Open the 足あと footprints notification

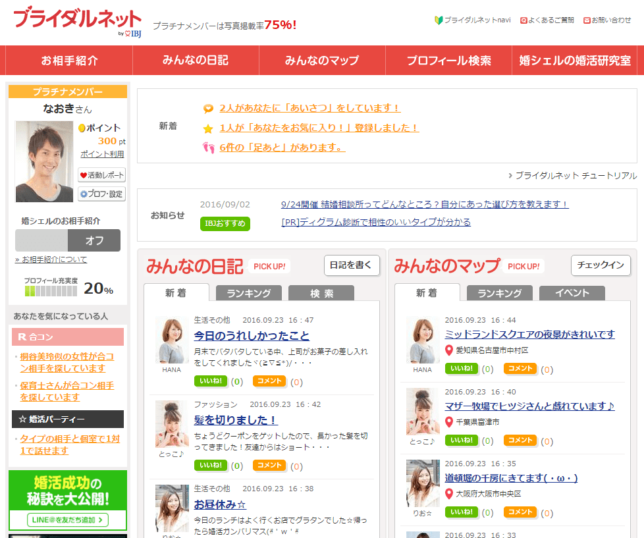(282, 148)
